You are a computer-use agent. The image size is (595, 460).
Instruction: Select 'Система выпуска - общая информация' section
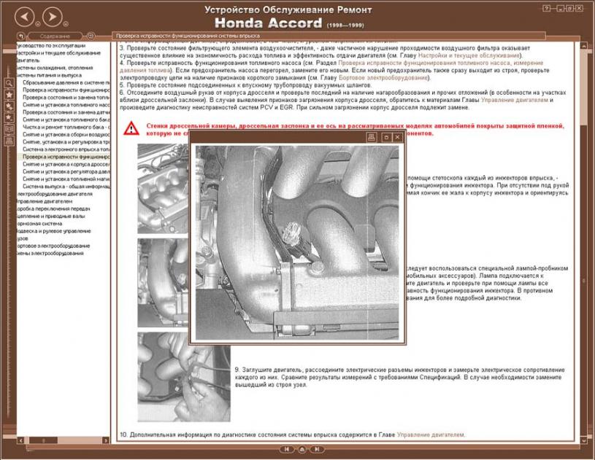pyautogui.click(x=66, y=187)
